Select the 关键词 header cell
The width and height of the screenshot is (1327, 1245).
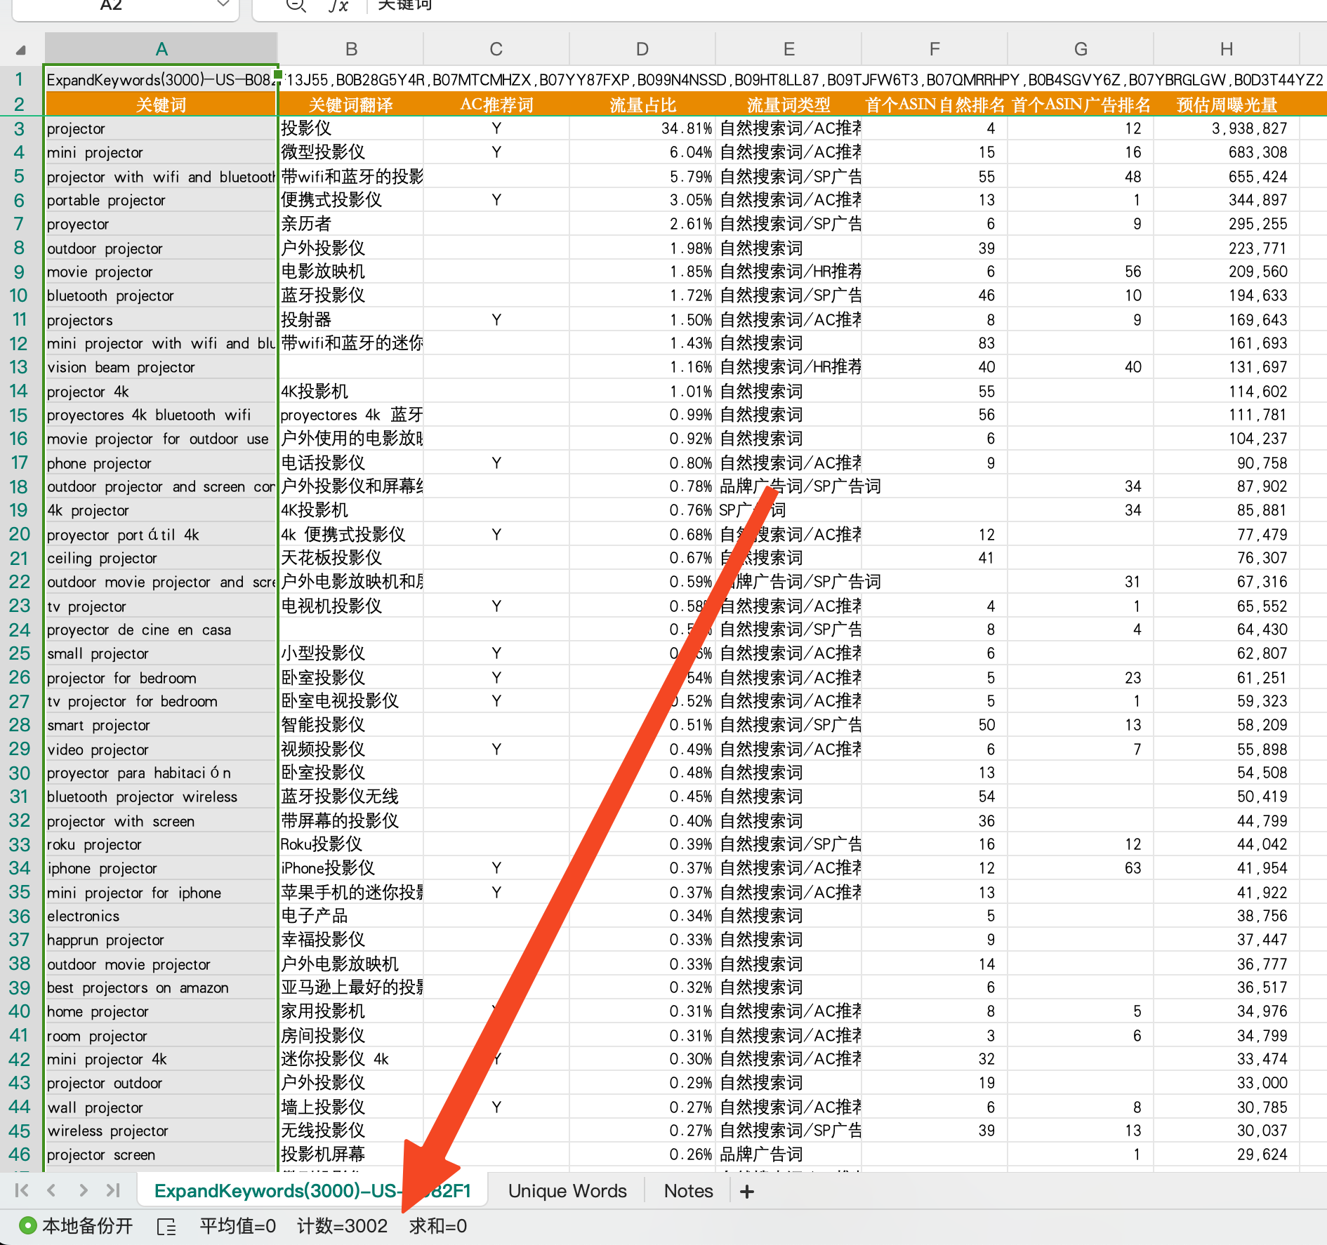[161, 105]
